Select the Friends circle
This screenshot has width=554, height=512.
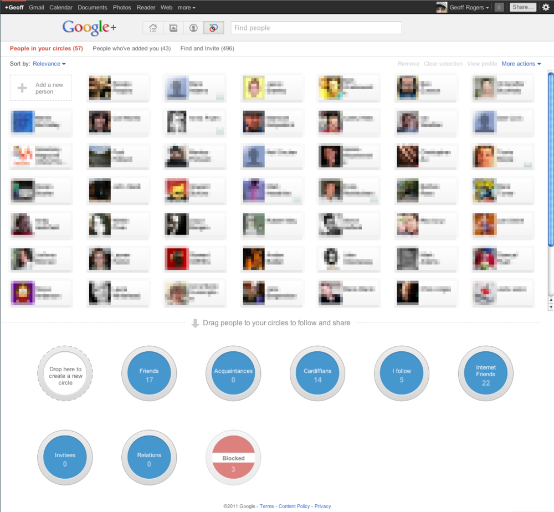pyautogui.click(x=149, y=374)
